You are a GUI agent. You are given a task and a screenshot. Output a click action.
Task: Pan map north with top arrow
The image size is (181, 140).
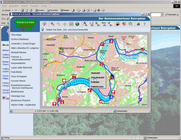coord(95,33)
